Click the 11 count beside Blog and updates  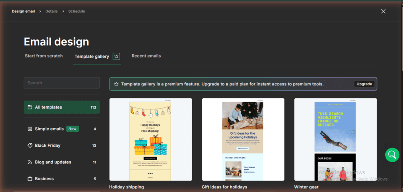[94, 162]
